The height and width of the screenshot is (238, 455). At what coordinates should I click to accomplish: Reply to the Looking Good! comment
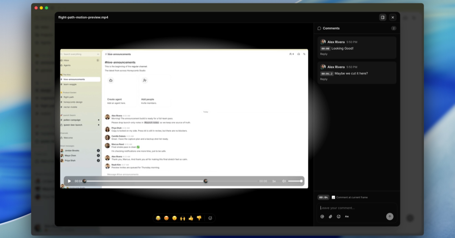324,54
